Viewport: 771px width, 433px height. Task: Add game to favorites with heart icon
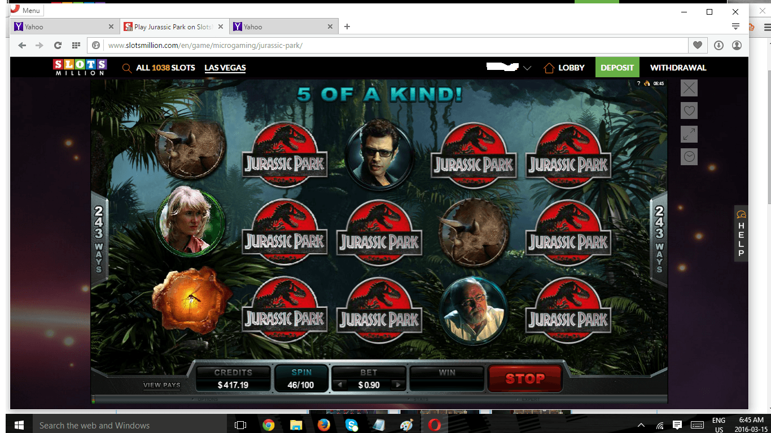point(689,111)
